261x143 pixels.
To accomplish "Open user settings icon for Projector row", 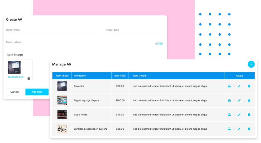I will coord(229,86).
